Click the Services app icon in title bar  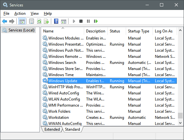(5, 5)
